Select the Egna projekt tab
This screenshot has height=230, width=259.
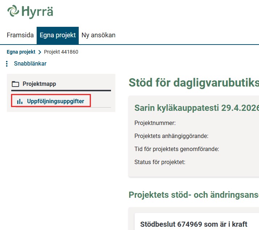58,35
